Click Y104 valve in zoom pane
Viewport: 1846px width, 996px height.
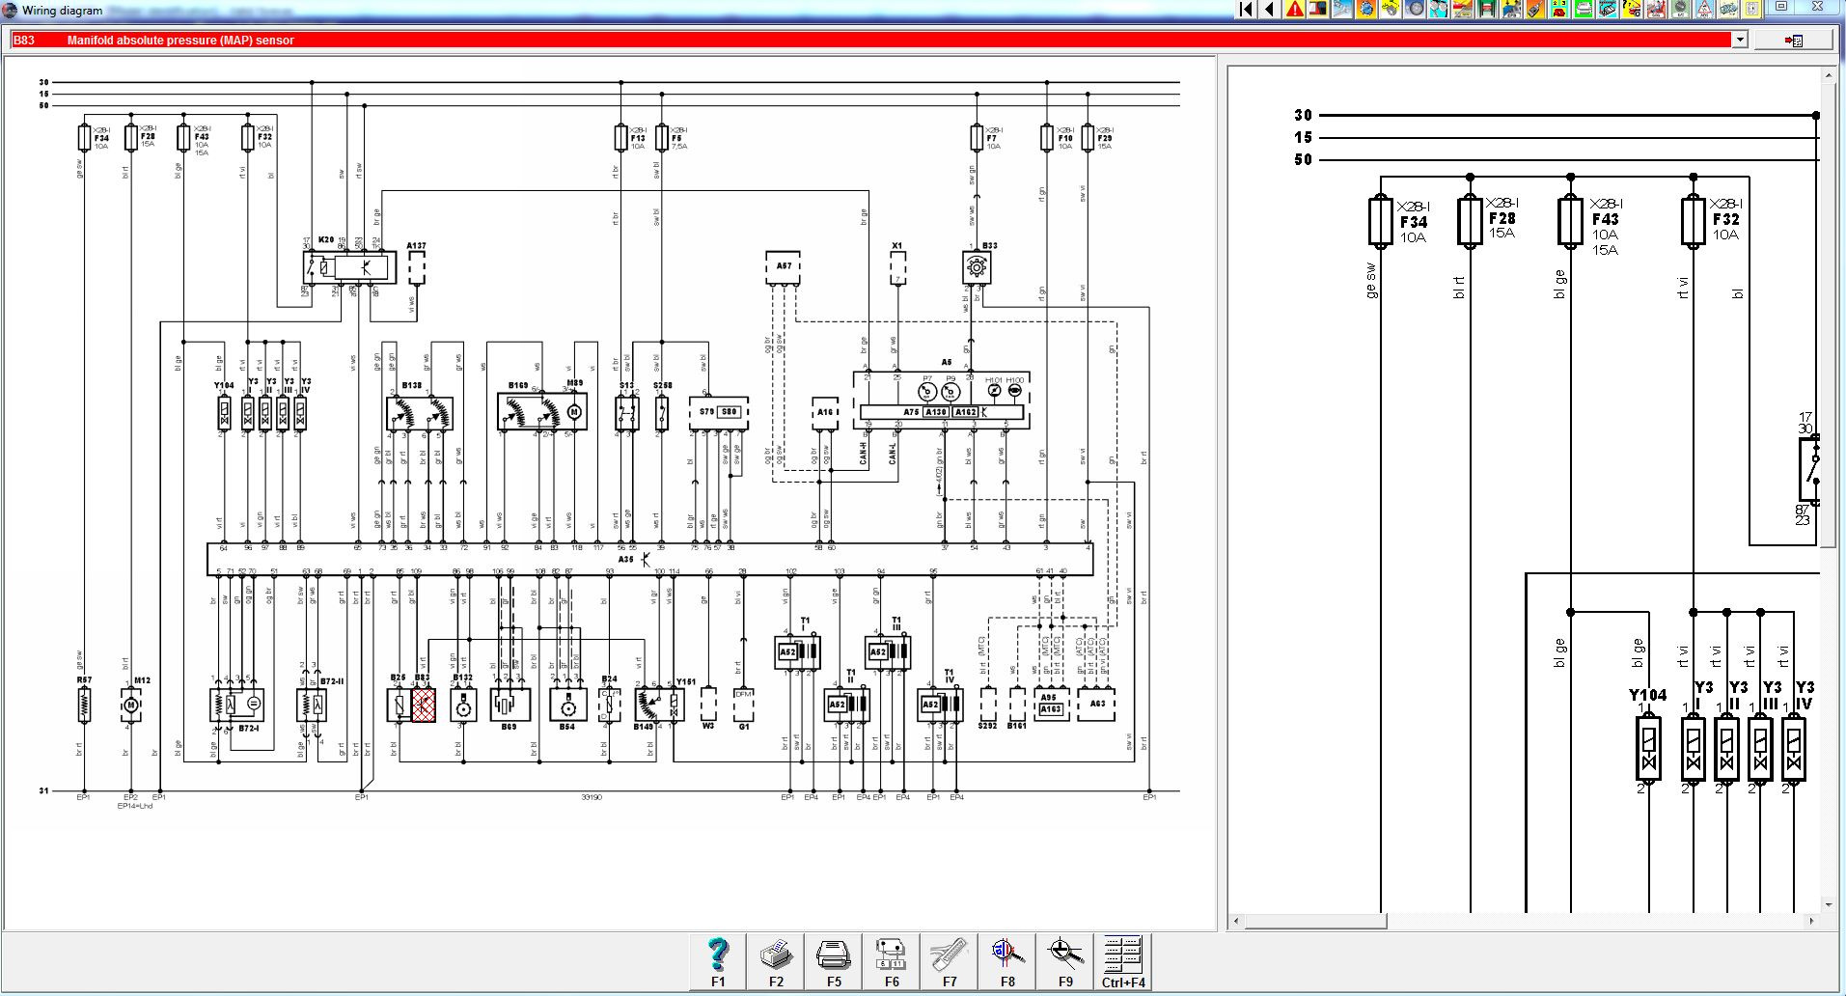coord(1648,747)
